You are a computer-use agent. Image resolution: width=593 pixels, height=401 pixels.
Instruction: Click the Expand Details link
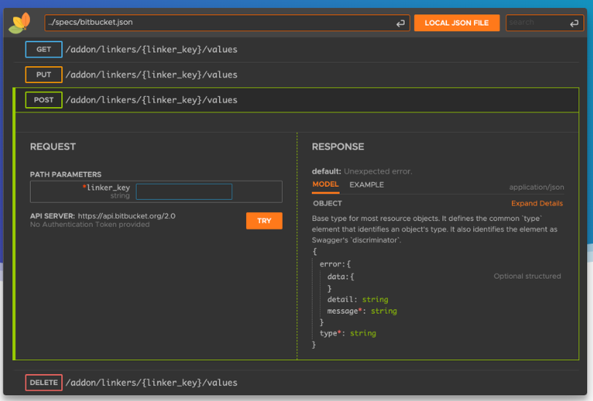(x=537, y=204)
